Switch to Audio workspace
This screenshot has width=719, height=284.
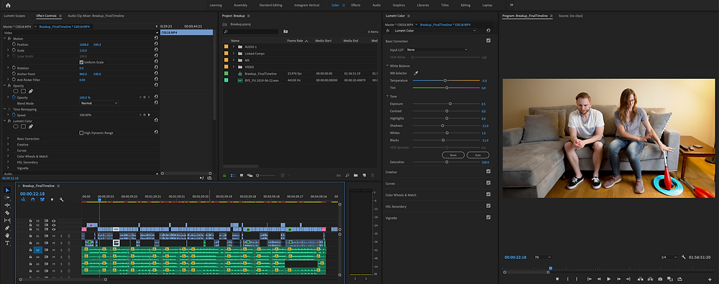click(377, 5)
